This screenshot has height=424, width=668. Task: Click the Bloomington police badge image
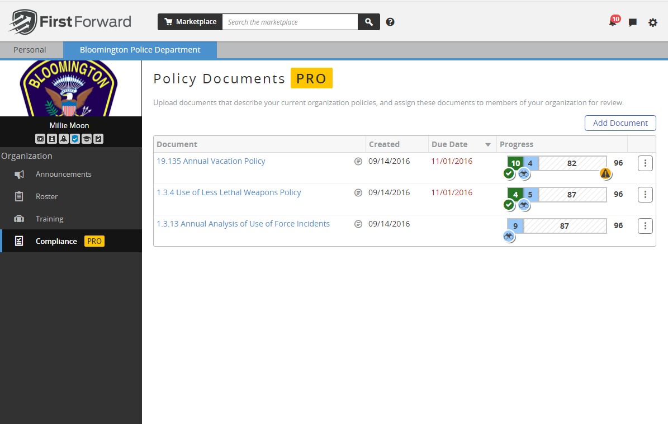point(69,88)
